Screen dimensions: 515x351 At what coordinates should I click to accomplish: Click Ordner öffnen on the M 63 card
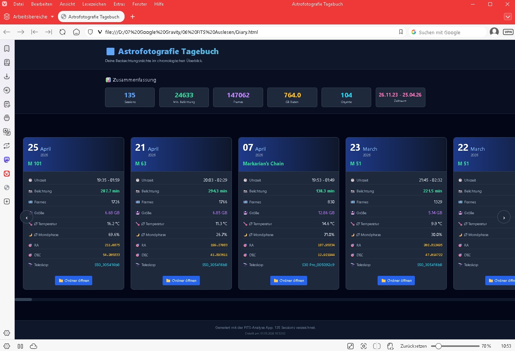[181, 280]
